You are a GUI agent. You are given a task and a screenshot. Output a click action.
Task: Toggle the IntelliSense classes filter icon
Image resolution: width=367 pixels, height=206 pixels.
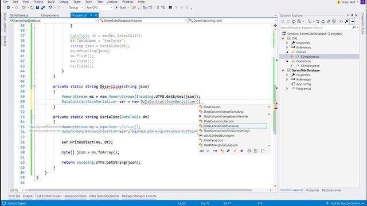pyautogui.click(x=222, y=151)
